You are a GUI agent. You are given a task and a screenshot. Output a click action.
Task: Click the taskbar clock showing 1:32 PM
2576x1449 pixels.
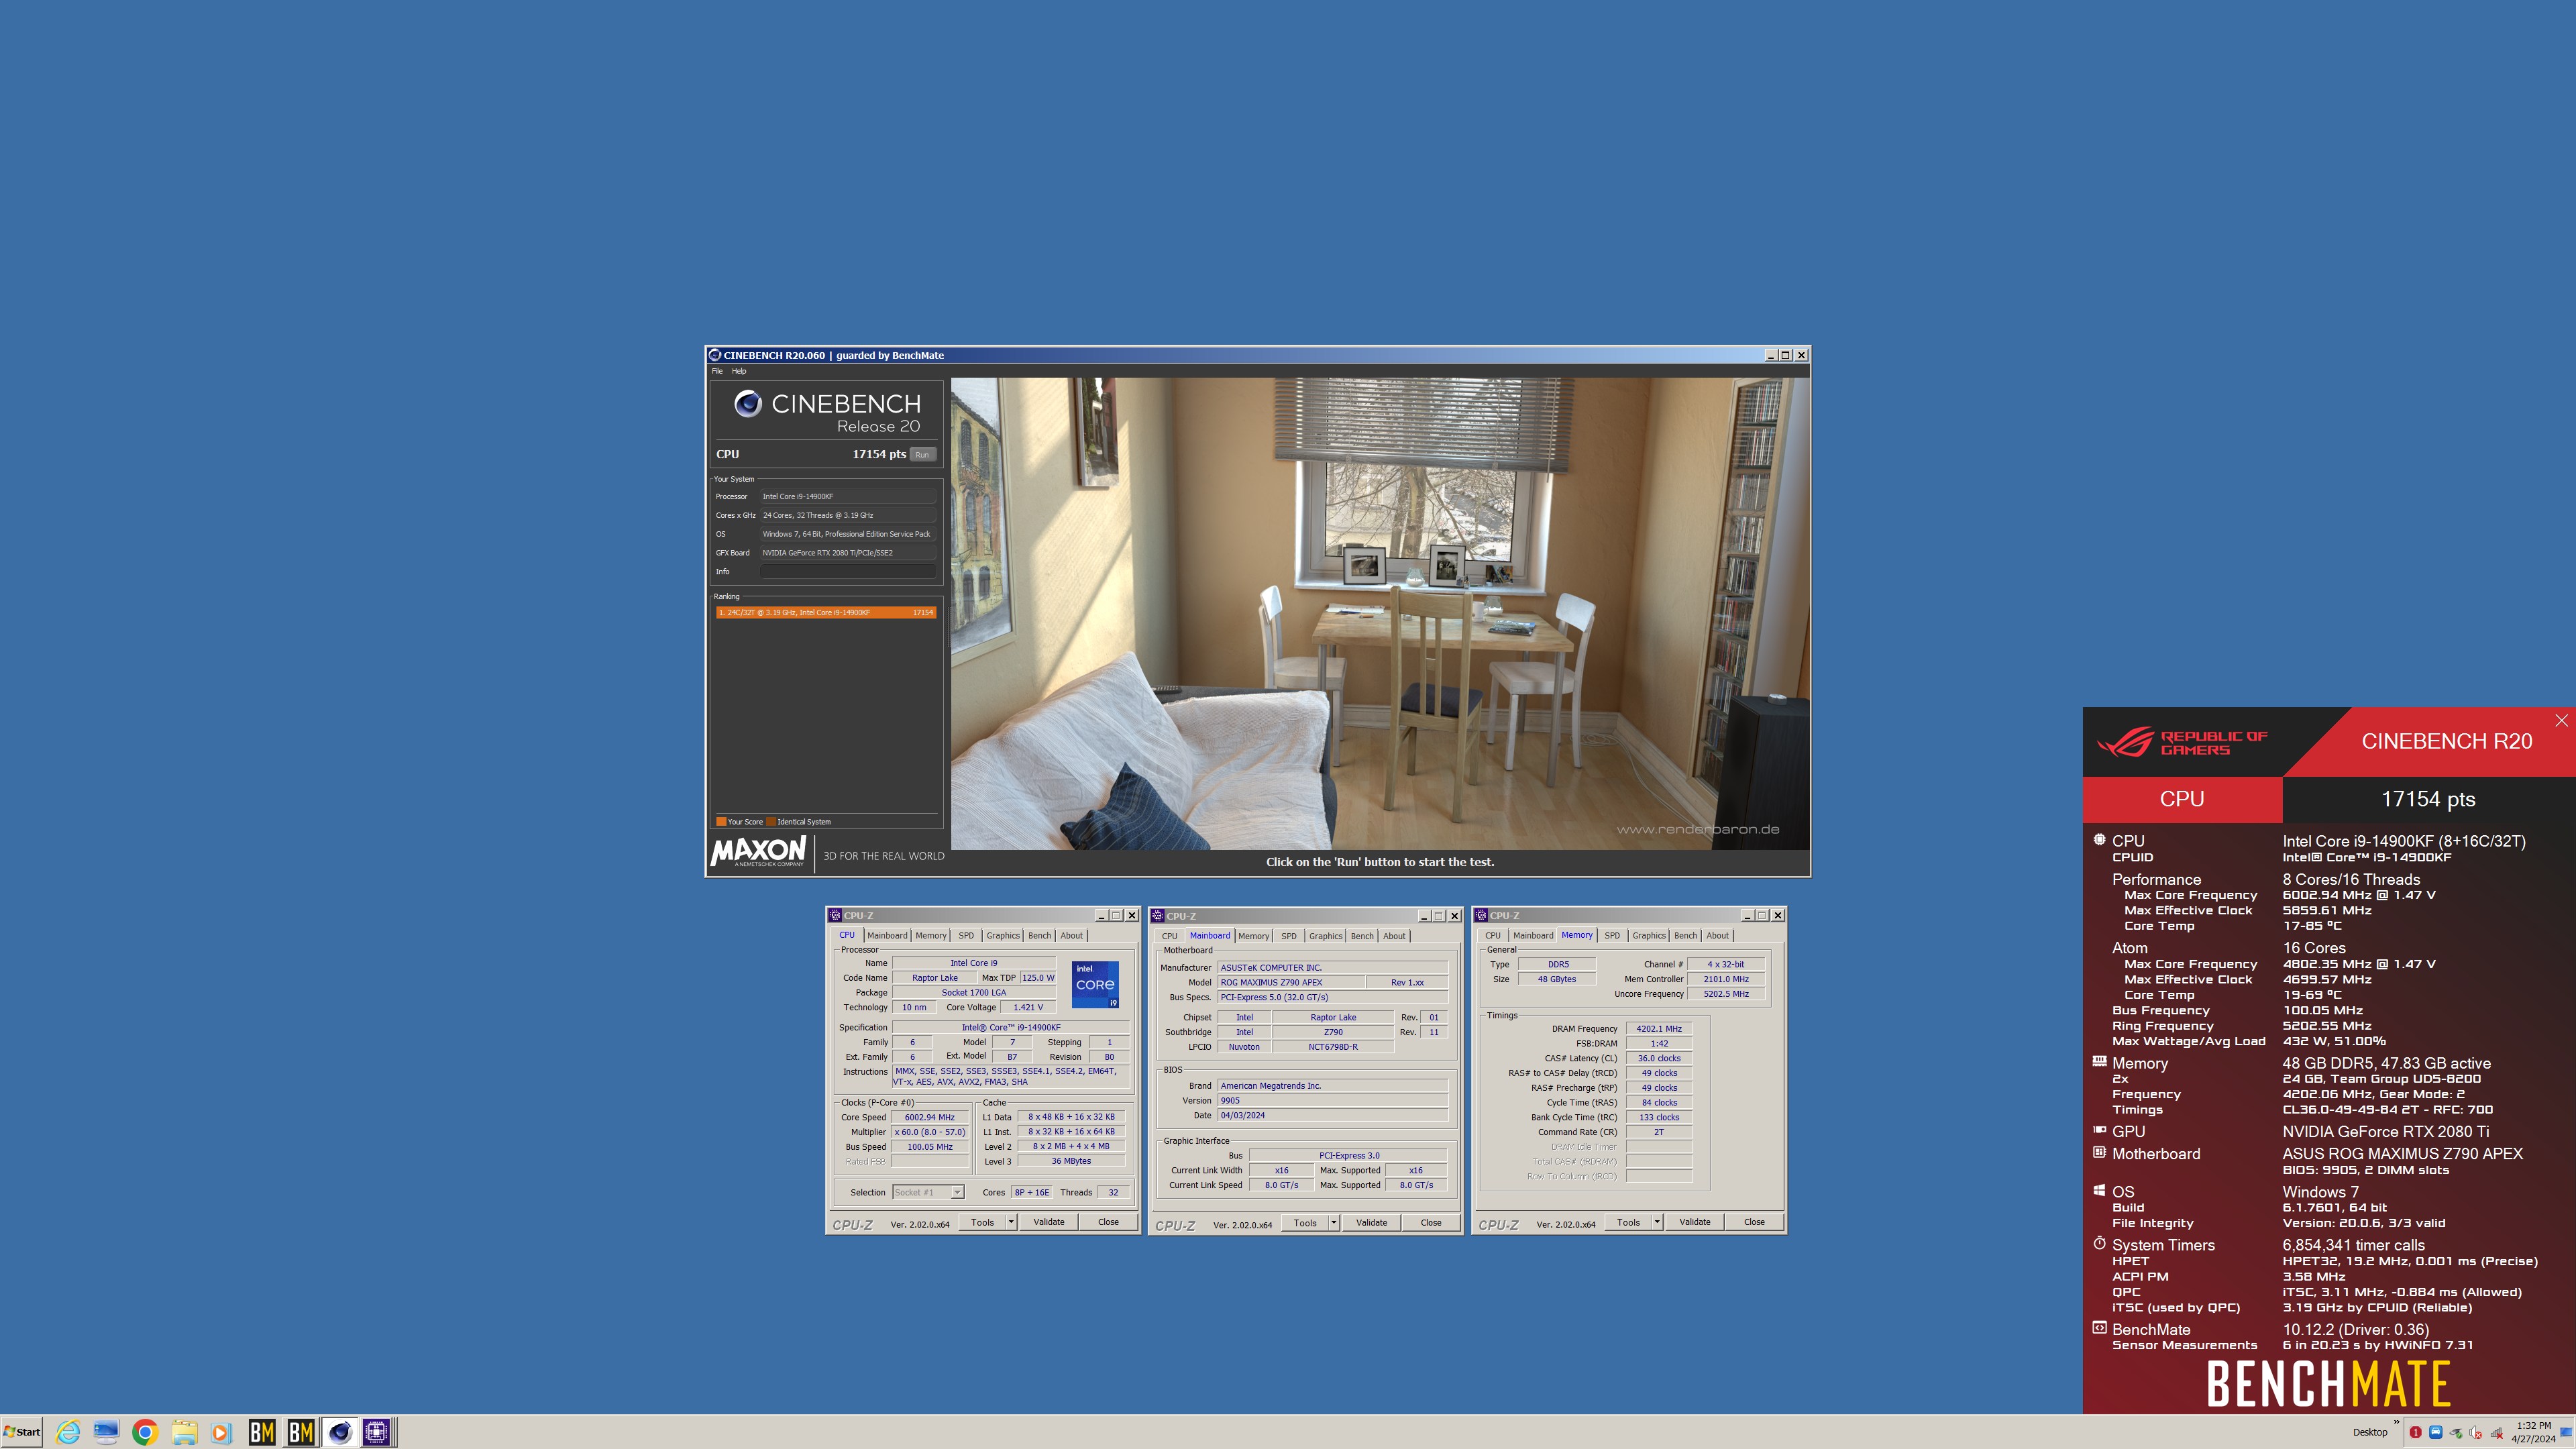[x=2533, y=1432]
